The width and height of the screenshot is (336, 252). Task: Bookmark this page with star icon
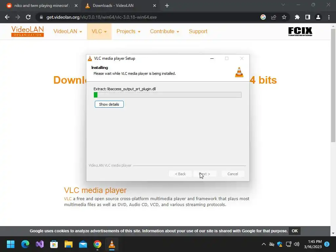pyautogui.click(x=284, y=17)
